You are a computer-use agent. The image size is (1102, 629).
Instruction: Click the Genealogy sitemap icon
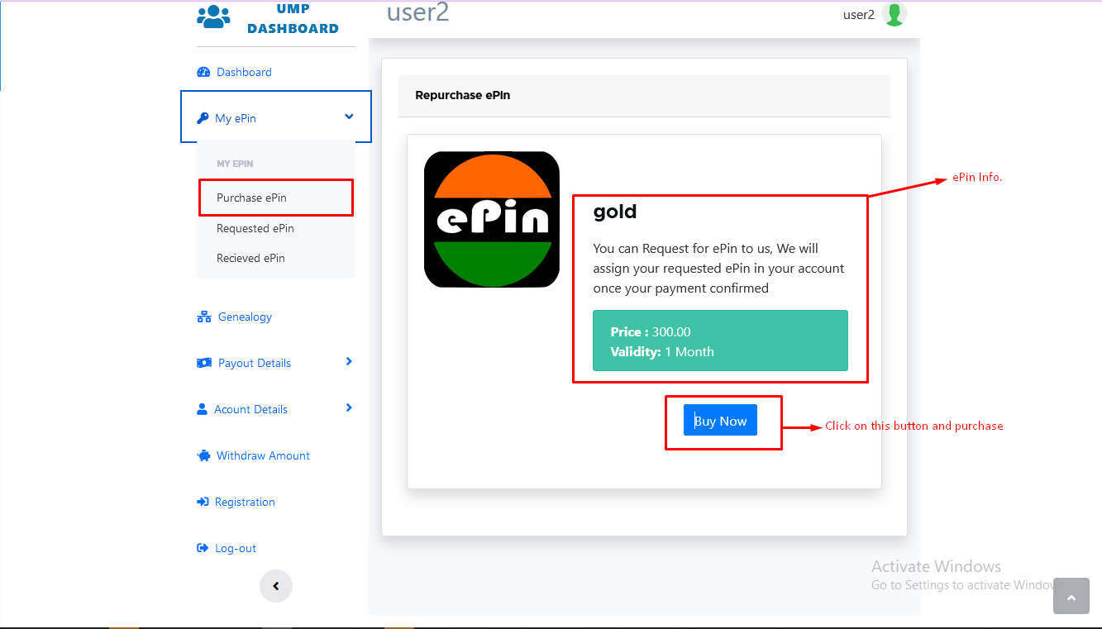point(204,317)
